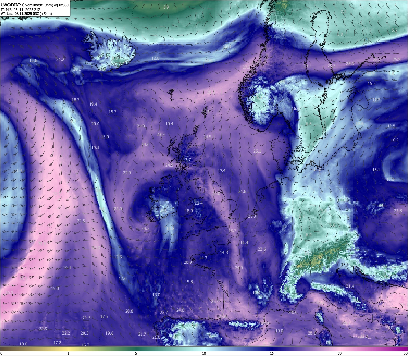The height and width of the screenshot is (356, 408).
Task: Select the 20.9 value west of Brittany
Action: [x=188, y=262]
